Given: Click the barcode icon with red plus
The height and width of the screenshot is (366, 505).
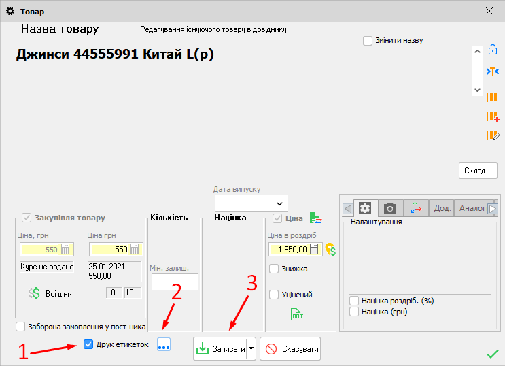Looking at the screenshot, I should click(493, 116).
